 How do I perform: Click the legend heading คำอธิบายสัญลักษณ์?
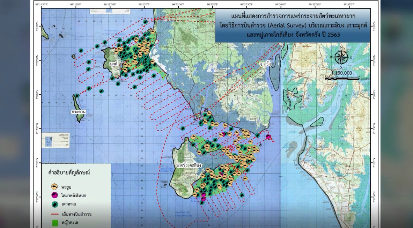coord(71,172)
